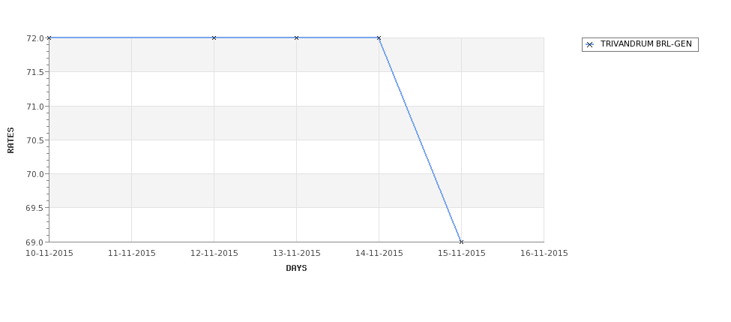Click the data point marker at 14-11-2015

pyautogui.click(x=379, y=38)
